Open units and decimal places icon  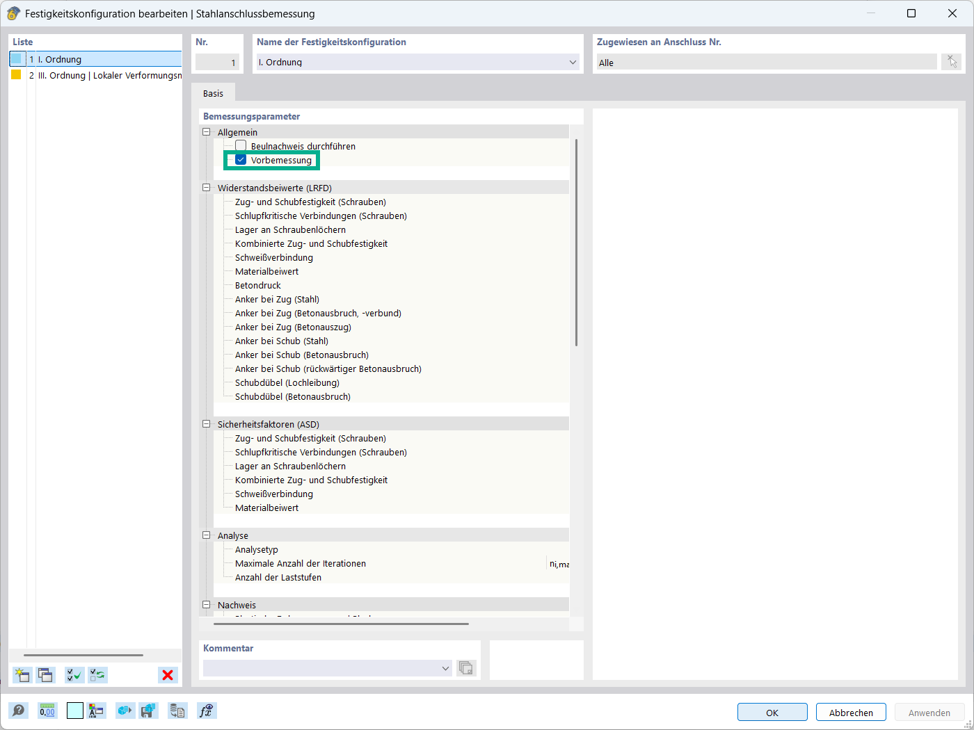(x=47, y=711)
